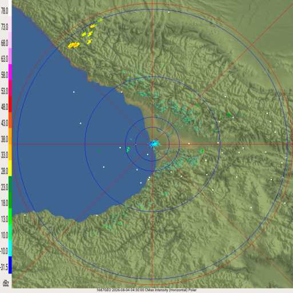Image resolution: width=293 pixels, height=293 pixels.
Task: Click the red 48.0 dBz legend swatch
Action: pyautogui.click(x=10, y=104)
